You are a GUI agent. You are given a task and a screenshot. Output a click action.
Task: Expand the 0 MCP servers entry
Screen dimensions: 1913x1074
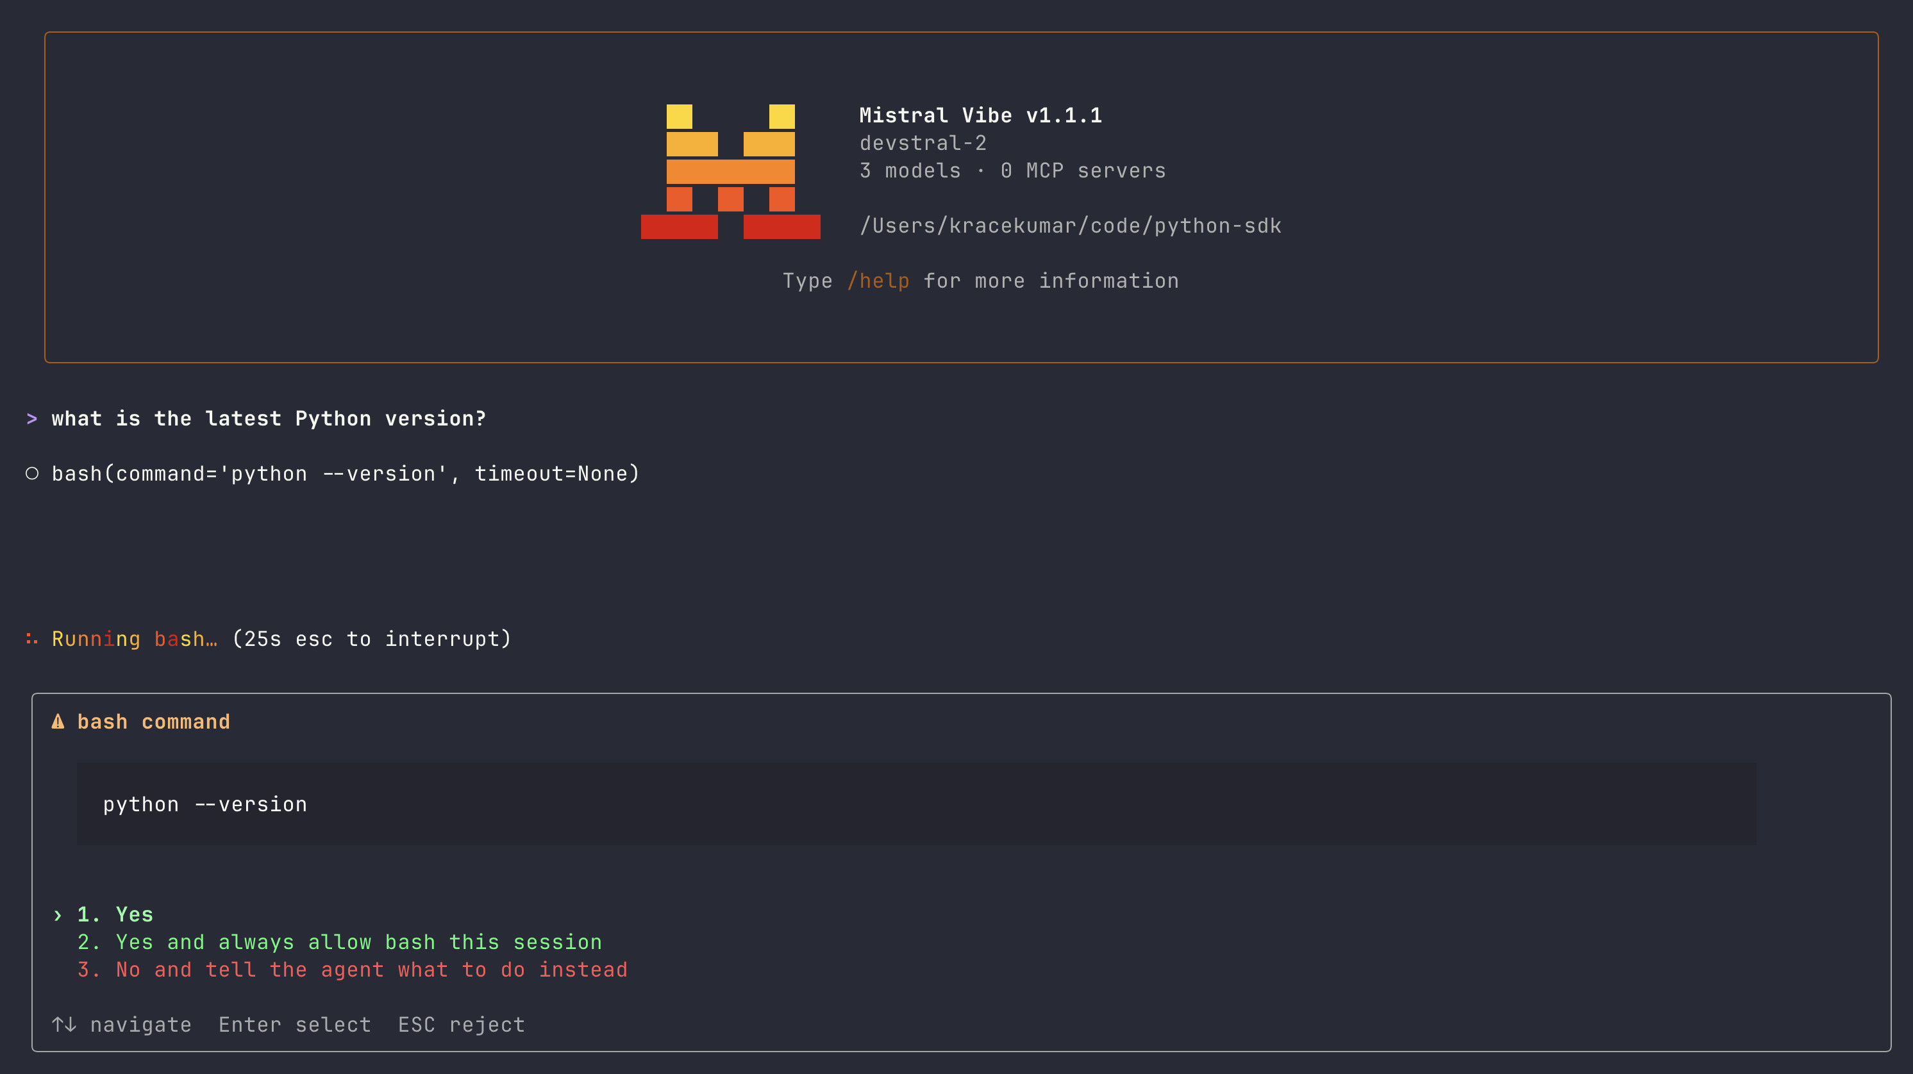[x=1084, y=170]
